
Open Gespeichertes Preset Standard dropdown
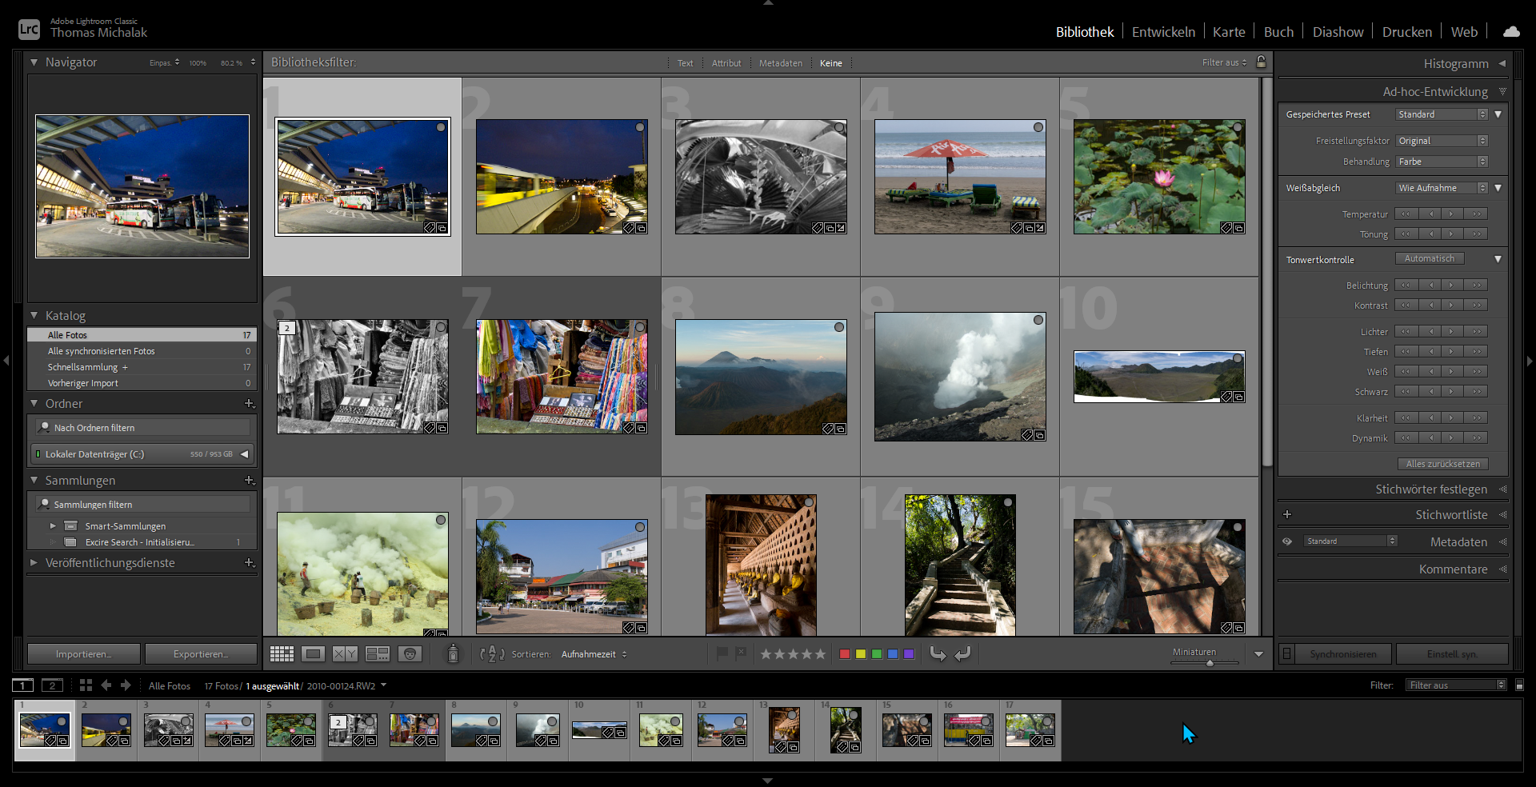(x=1442, y=114)
